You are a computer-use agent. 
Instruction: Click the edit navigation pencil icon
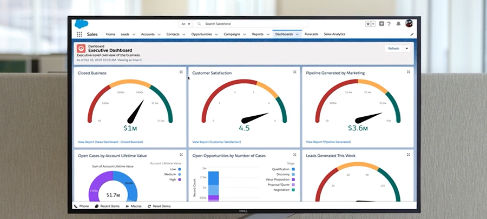pyautogui.click(x=412, y=34)
